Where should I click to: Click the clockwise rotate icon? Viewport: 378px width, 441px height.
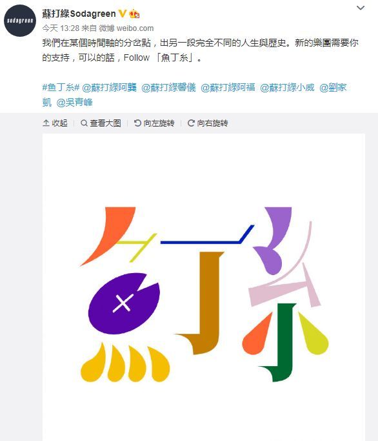(x=191, y=123)
